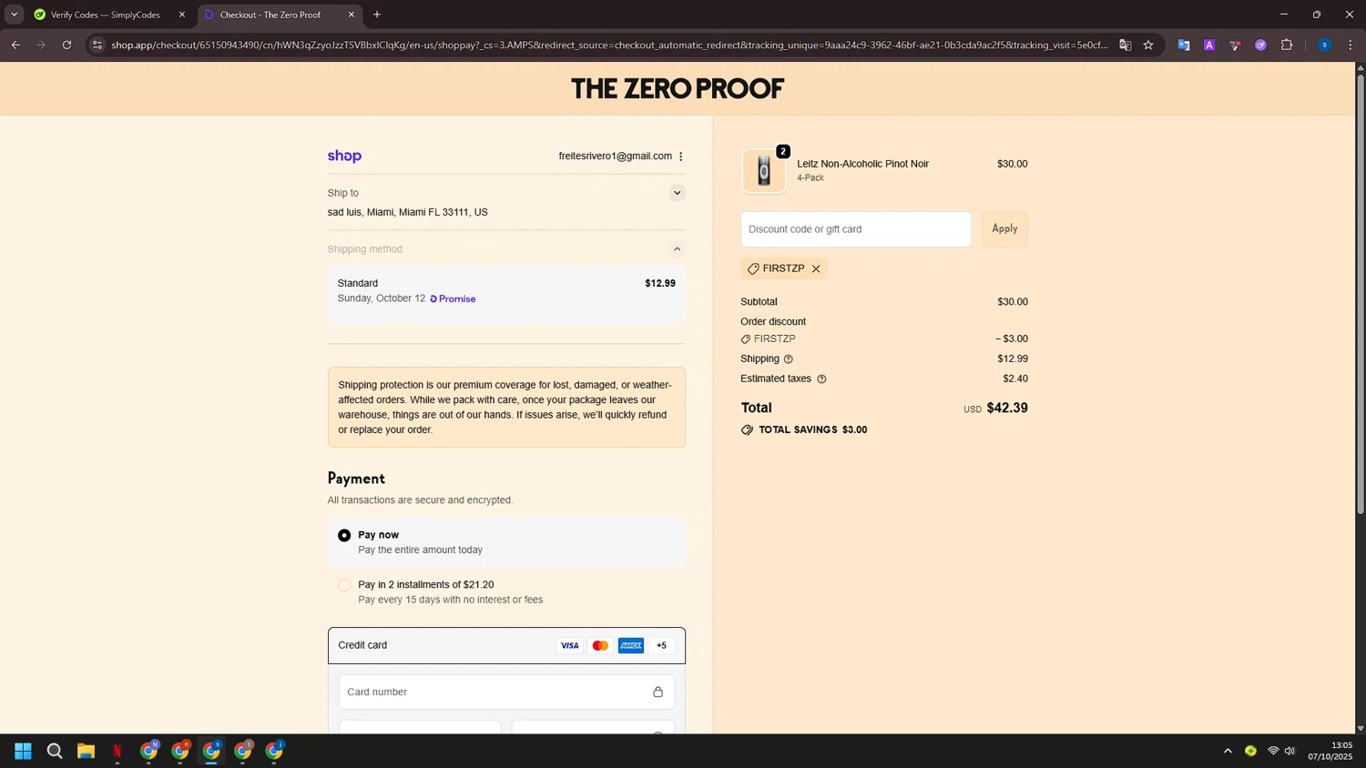Open the browser Extensions puzzle icon
This screenshot has width=1366, height=768.
point(1287,45)
